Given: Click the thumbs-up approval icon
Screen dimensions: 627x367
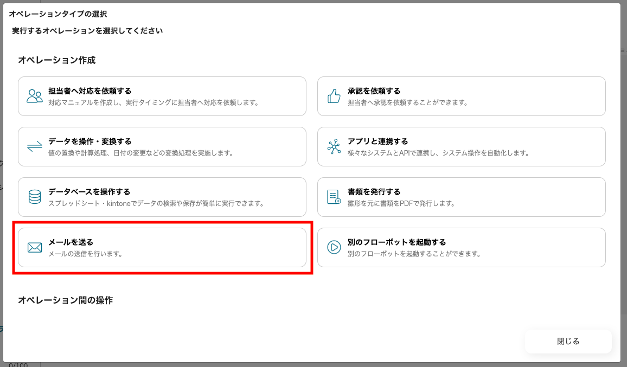Looking at the screenshot, I should [334, 96].
